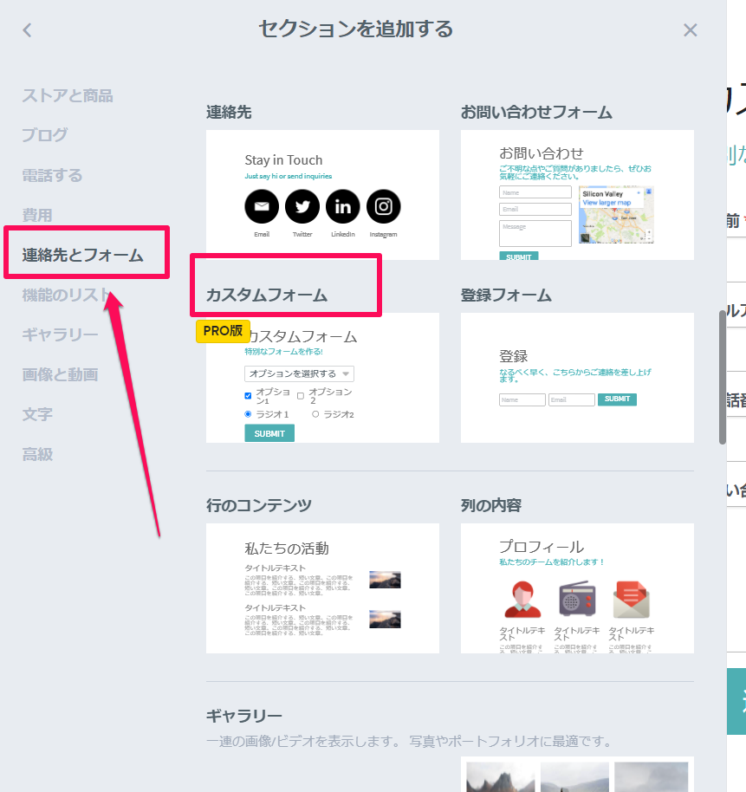
Task: Click the Name field in お問い合わせ form
Action: (x=535, y=192)
